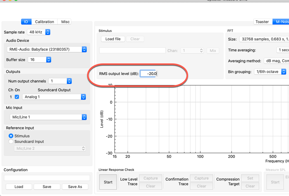Start the Linear Response Check
Image resolution: width=289 pixels, height=196 pixels.
point(108,182)
